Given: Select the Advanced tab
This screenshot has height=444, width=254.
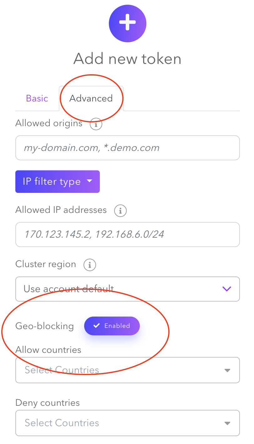Looking at the screenshot, I should click(91, 98).
